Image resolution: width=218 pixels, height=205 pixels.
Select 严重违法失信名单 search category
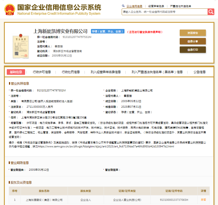(x=181, y=6)
